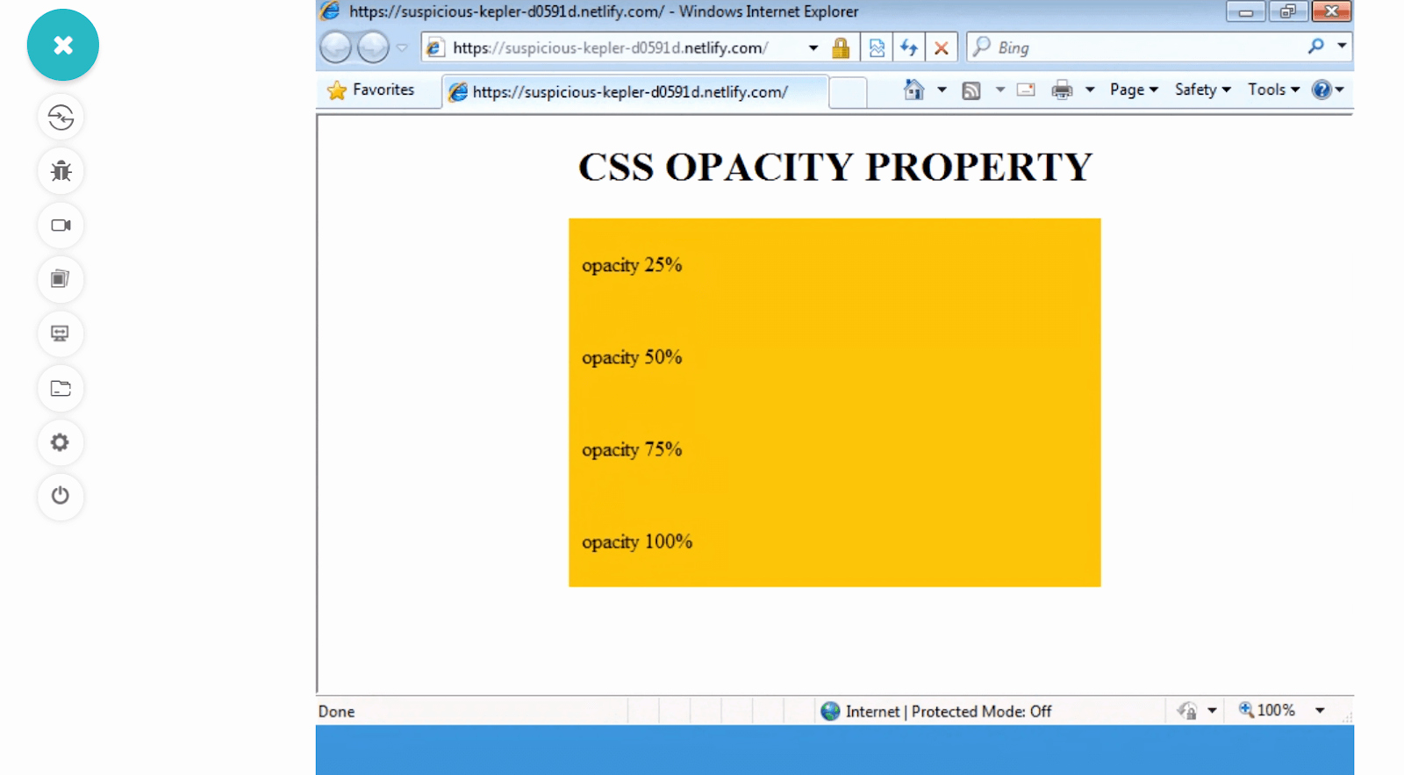1404x775 pixels.
Task: Expand the Print options dropdown arrow
Action: [x=1090, y=90]
